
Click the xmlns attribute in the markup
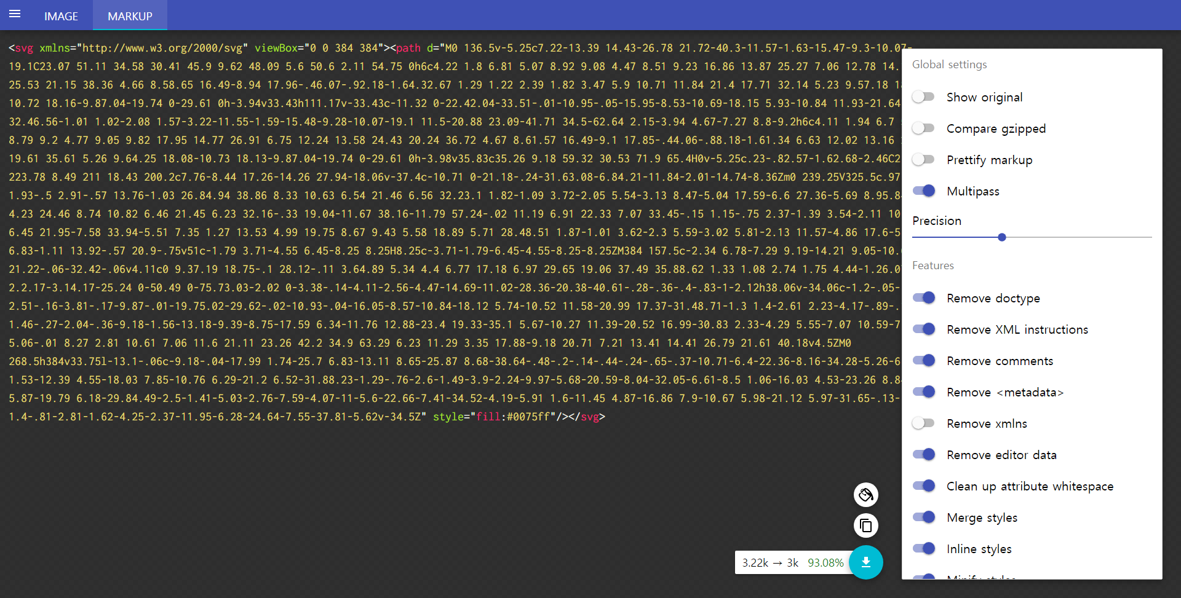55,48
